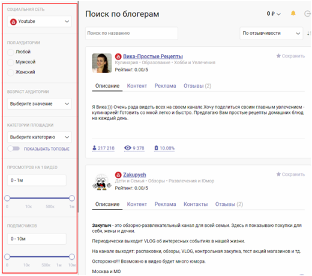312x276 pixels.
Task: Click star icon to save Zakupych
Action: (278, 174)
